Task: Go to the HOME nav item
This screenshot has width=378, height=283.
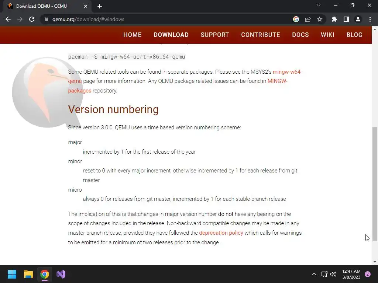Action: pyautogui.click(x=133, y=35)
